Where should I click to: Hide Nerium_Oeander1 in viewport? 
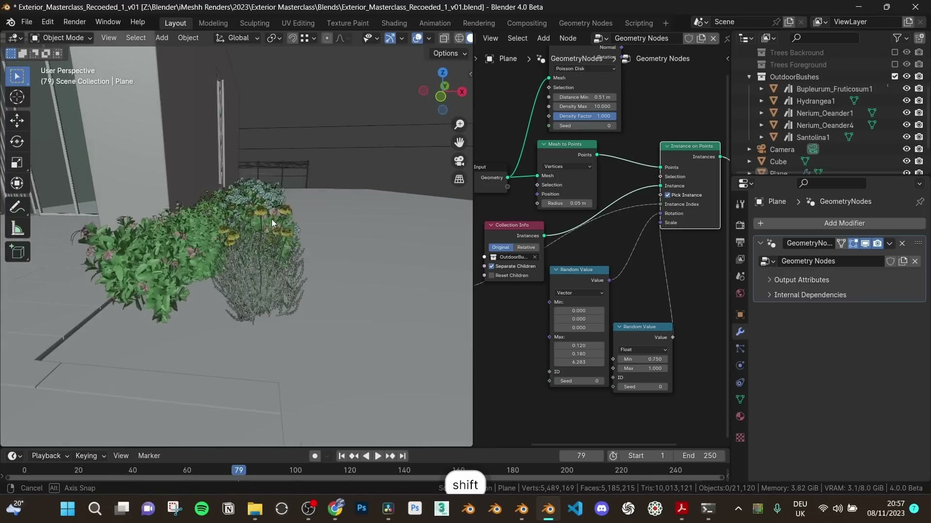click(906, 113)
